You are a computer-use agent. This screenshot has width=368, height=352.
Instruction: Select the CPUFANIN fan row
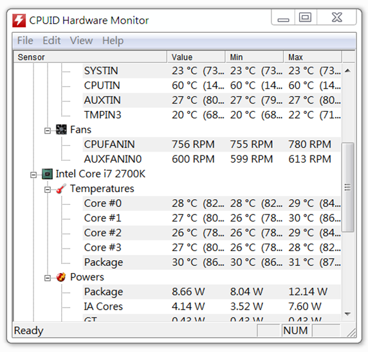click(x=212, y=145)
